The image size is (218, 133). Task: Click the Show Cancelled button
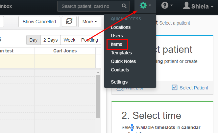[39, 22]
